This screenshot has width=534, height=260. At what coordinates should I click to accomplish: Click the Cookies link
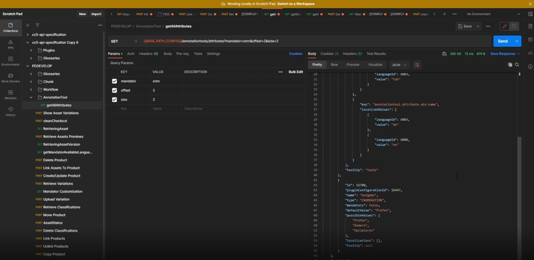pos(295,54)
